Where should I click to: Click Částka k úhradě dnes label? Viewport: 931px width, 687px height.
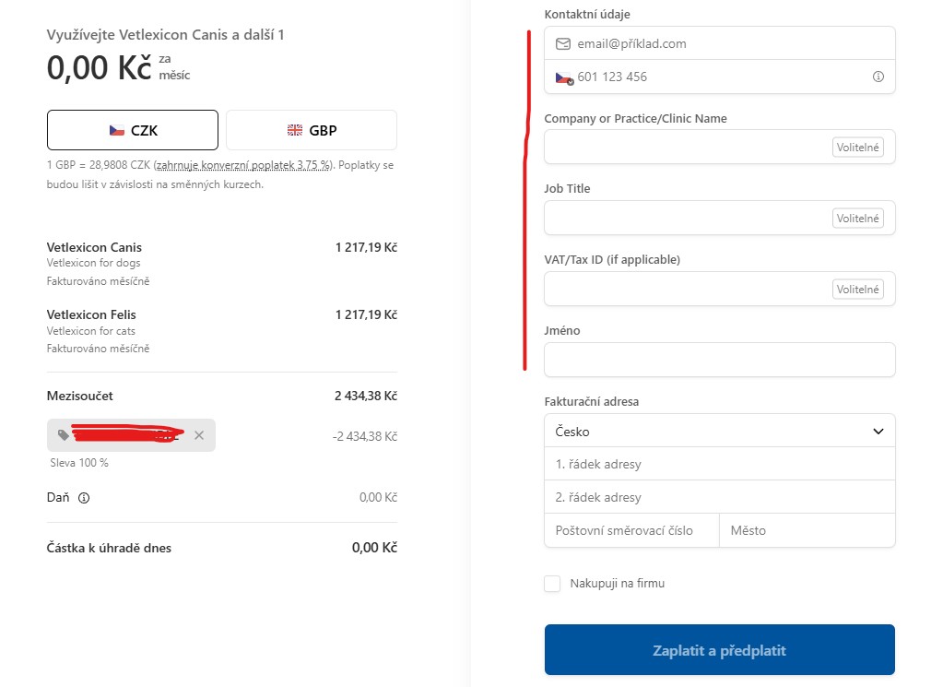pos(110,548)
